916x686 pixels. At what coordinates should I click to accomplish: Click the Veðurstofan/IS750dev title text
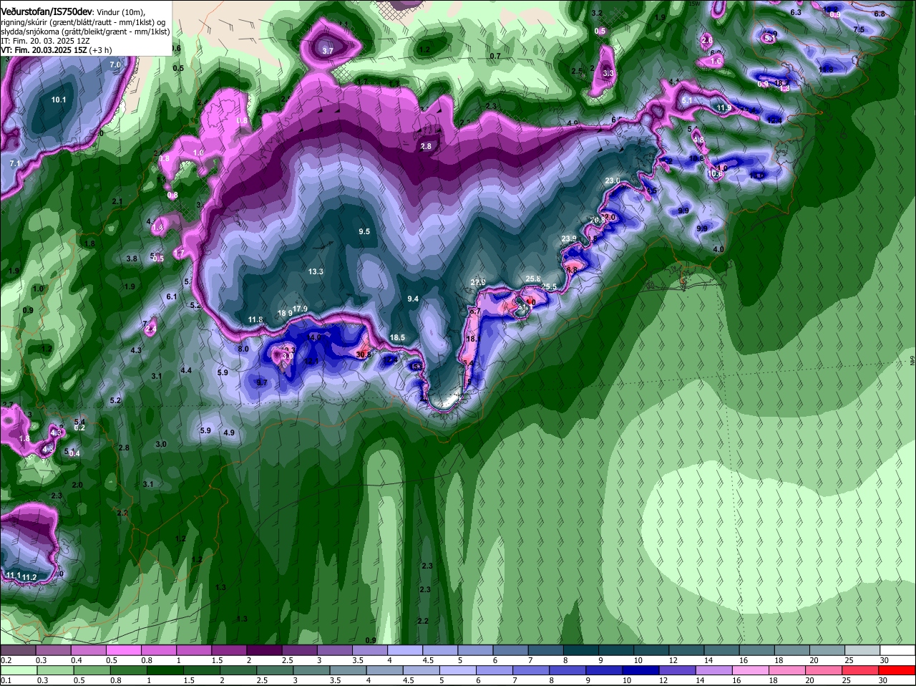pyautogui.click(x=47, y=12)
